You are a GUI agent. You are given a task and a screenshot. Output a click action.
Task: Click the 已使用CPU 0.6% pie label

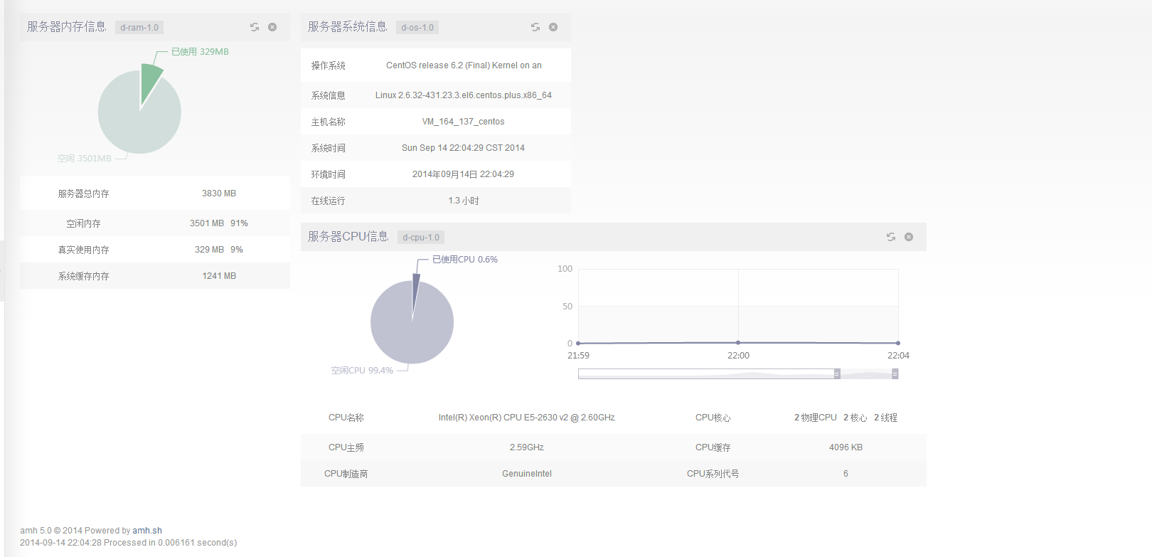click(465, 260)
